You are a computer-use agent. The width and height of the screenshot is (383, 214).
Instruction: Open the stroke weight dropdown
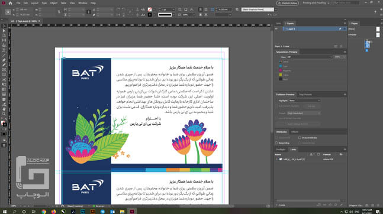click(x=173, y=9)
